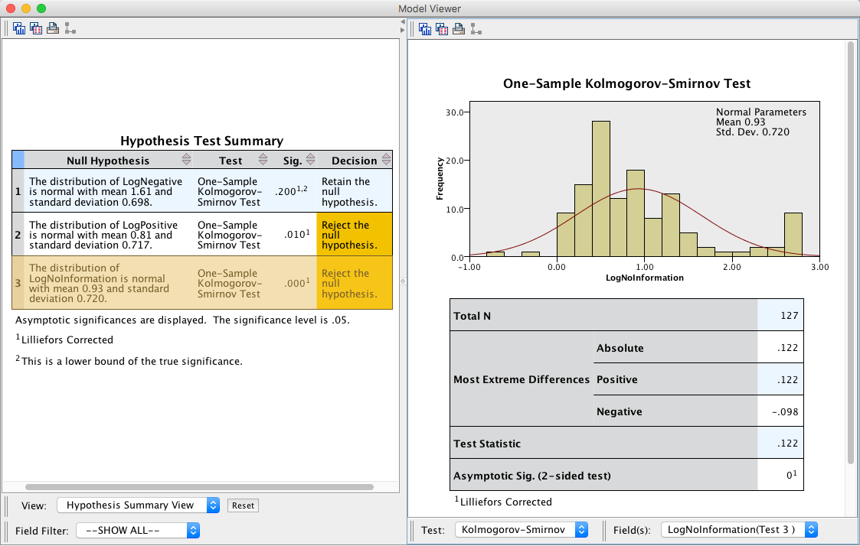Sort by the Null Hypothesis column arrows
Viewport: 860px width, 546px height.
(x=186, y=160)
